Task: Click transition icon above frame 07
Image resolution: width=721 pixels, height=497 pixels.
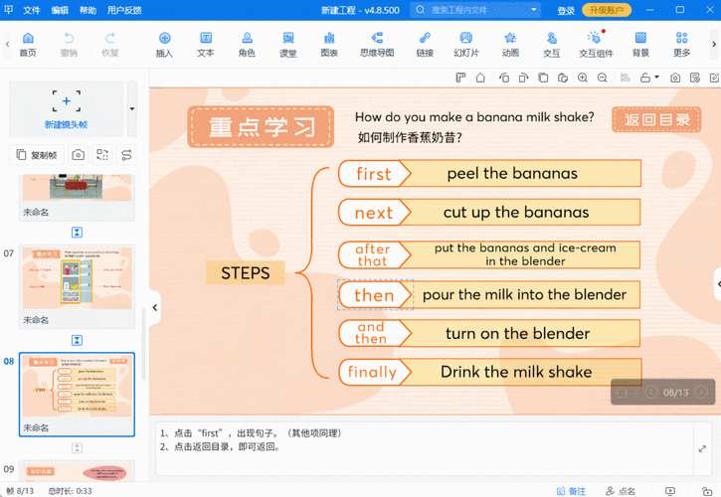Action: (78, 233)
